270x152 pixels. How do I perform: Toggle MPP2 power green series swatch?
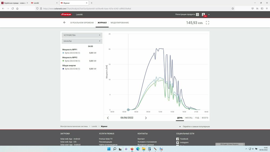pyautogui.click(x=63, y=61)
